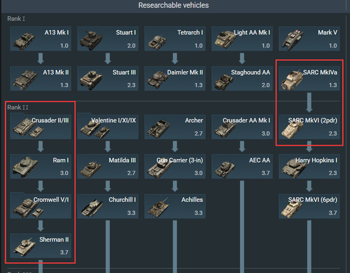Select the Churchill I heavy tank
This screenshot has width=350, height=273.
107,206
